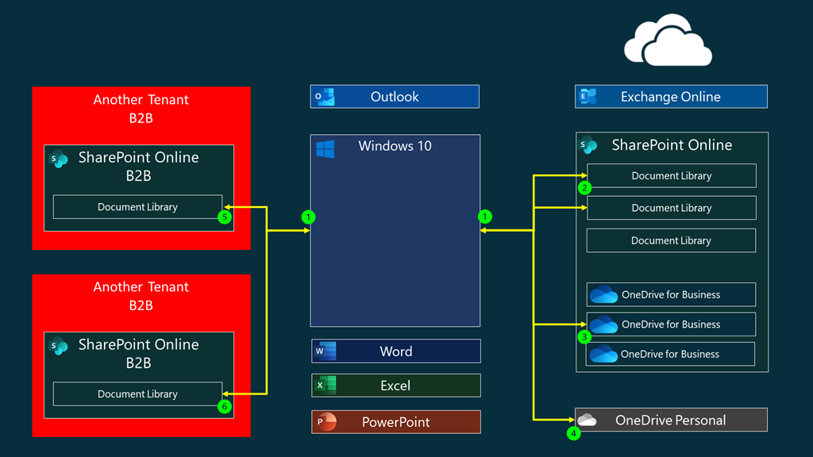Click the Windows 10 title text
Screen dimensions: 813x457
[x=395, y=146]
